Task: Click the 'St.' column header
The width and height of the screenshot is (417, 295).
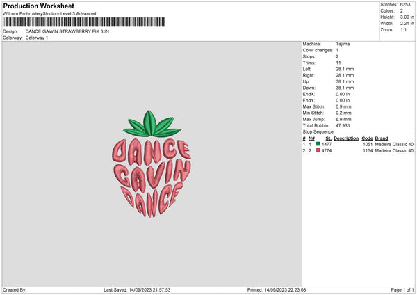Action: 329,138
